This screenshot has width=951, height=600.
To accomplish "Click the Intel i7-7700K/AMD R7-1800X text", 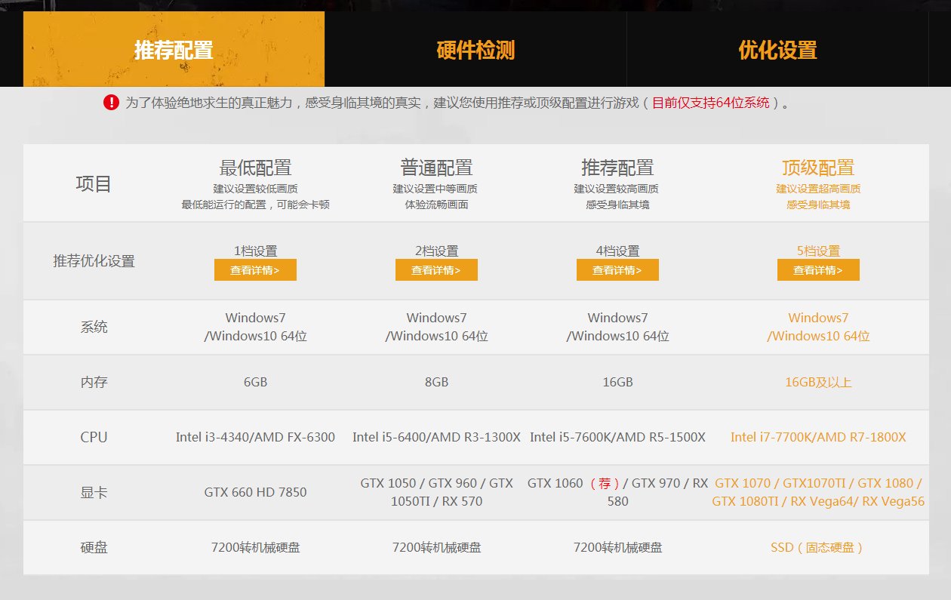I will coord(818,437).
